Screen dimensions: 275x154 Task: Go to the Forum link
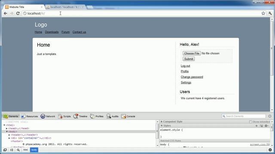[x=66, y=32]
